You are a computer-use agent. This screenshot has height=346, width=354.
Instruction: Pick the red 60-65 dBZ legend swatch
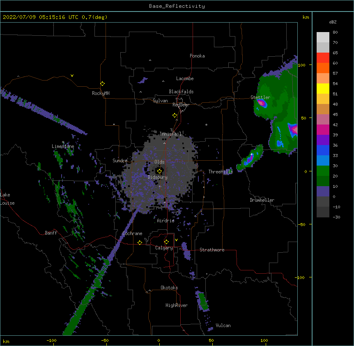click(323, 58)
